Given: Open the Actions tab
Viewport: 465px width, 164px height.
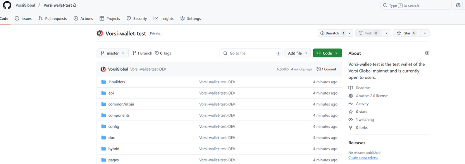Looking at the screenshot, I should click(83, 18).
